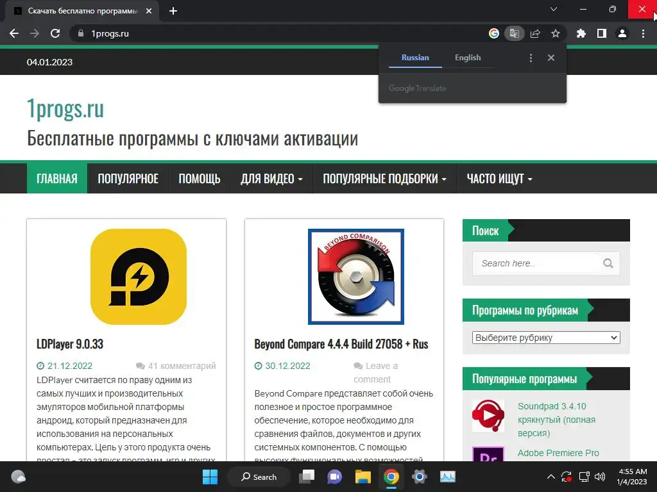
Task: Open the Adobe Premiere Pro link
Action: pos(558,453)
